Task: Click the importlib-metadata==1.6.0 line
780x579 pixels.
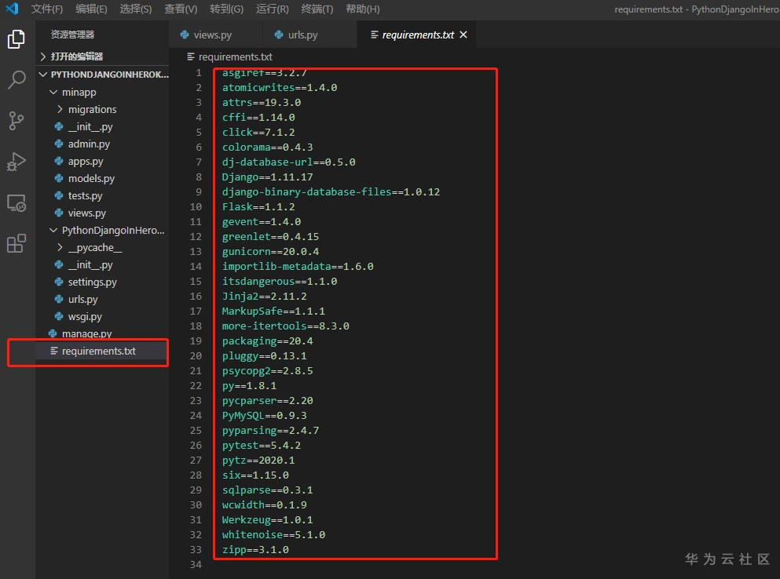Action: click(298, 267)
